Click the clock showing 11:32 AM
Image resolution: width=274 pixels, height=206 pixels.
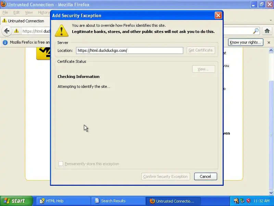pyautogui.click(x=261, y=201)
